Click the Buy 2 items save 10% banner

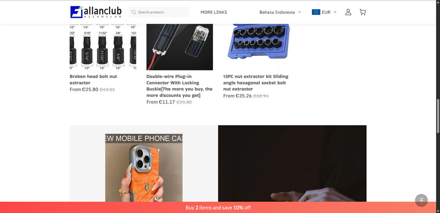218,208
